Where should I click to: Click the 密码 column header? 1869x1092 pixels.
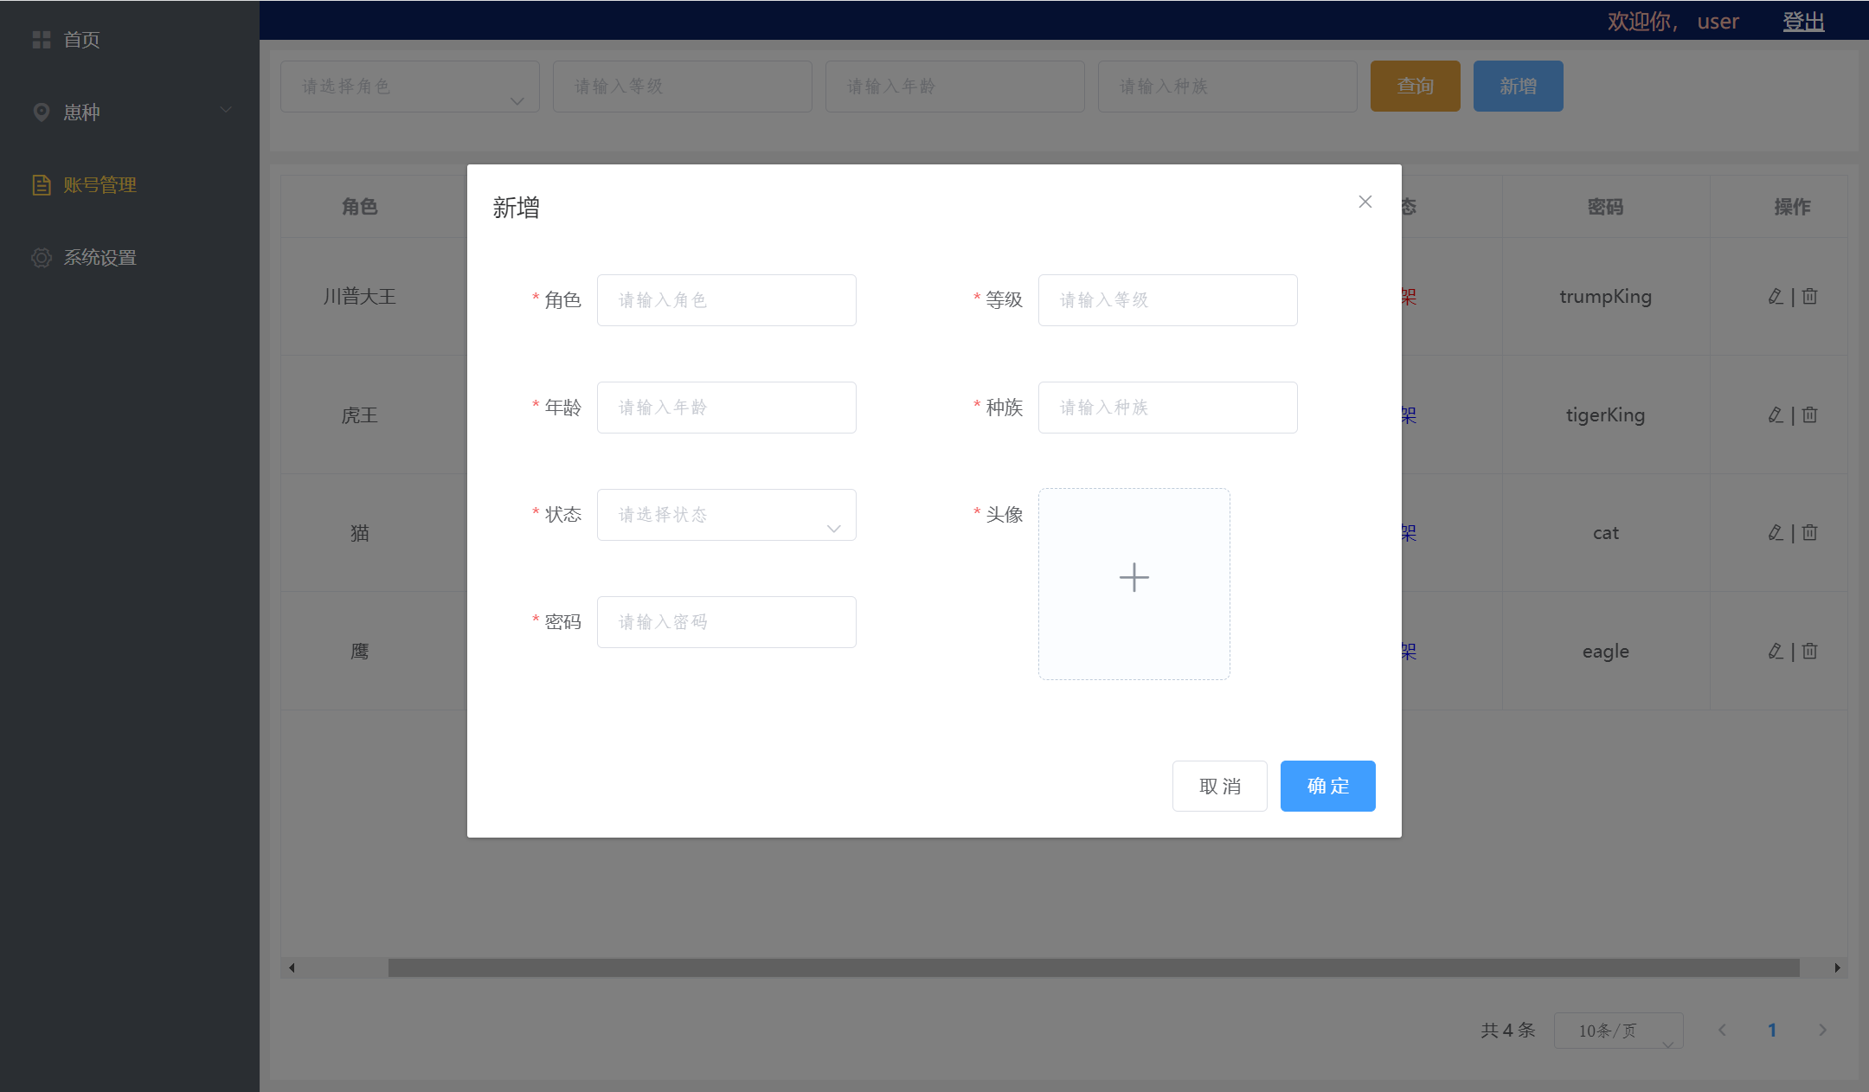pyautogui.click(x=1605, y=207)
